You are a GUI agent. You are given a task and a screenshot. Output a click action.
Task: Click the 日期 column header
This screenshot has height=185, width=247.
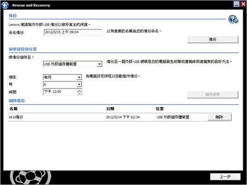click(x=110, y=109)
